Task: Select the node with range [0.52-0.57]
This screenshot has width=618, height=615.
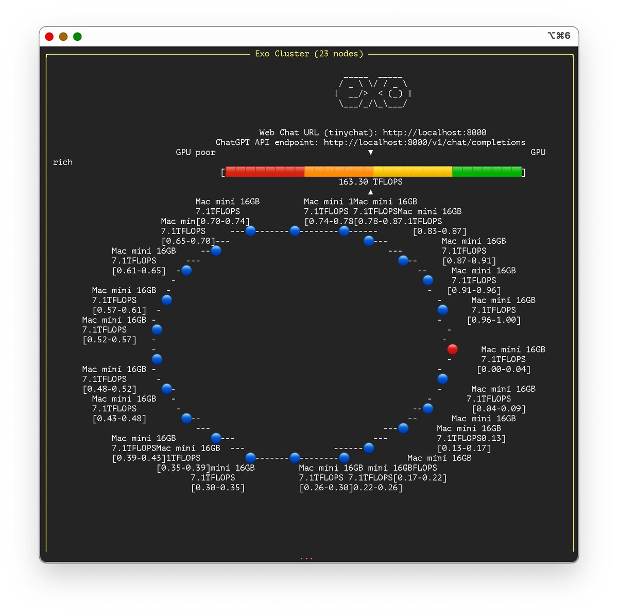Action: click(x=157, y=329)
